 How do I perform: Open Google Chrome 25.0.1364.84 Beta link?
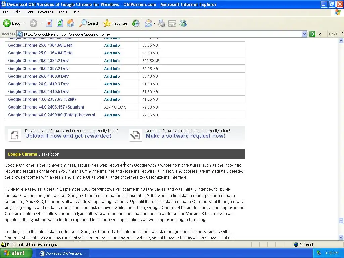click(x=40, y=53)
